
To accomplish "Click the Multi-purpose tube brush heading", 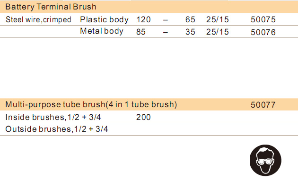I will point(91,105).
